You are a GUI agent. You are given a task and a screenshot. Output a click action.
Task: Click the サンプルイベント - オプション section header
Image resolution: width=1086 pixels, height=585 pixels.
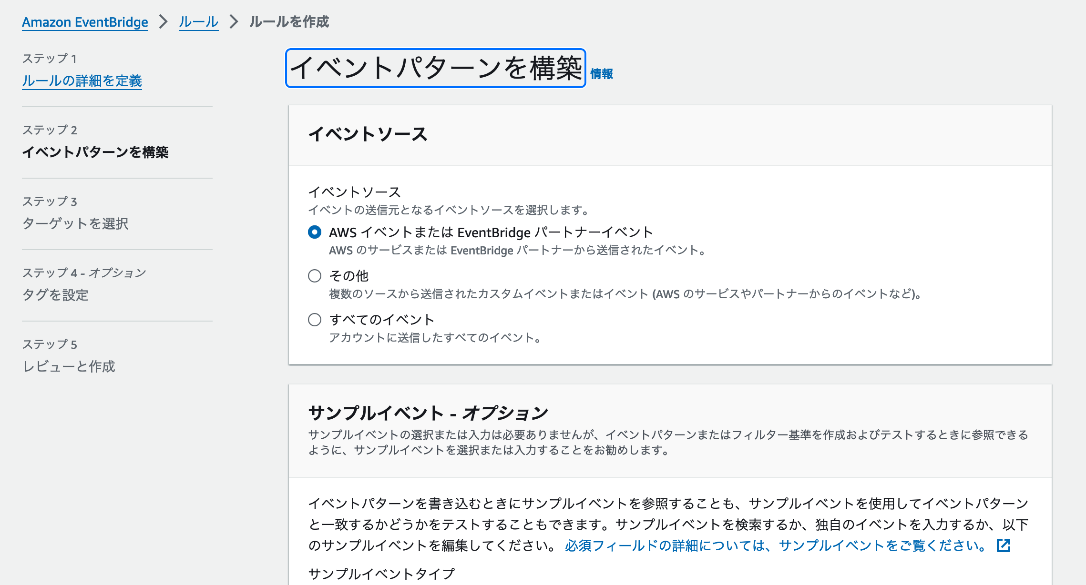(428, 413)
